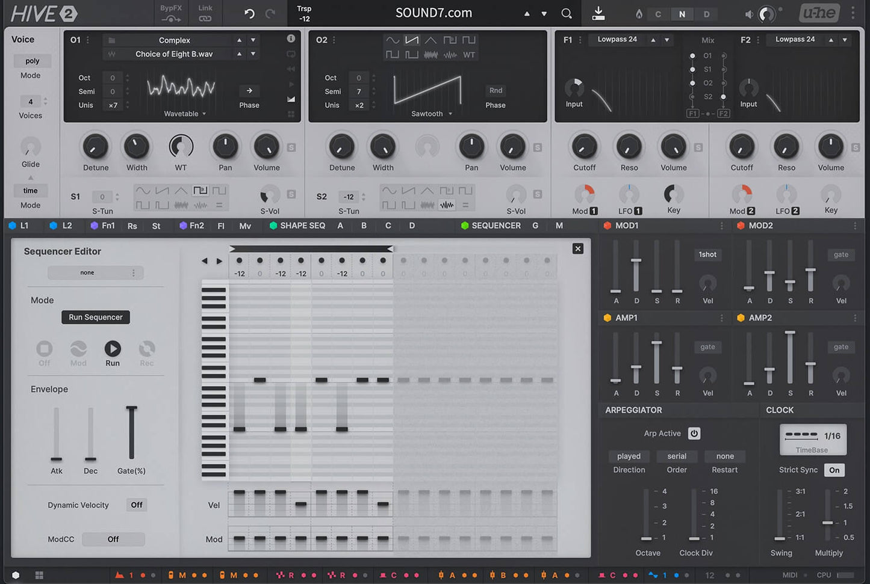
Task: Switch to the SEQUENCER tab
Action: pyautogui.click(x=491, y=226)
